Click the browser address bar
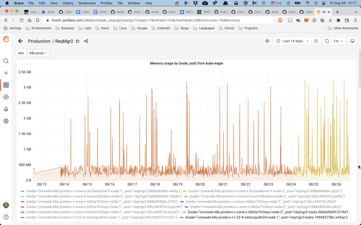 (x=150, y=20)
